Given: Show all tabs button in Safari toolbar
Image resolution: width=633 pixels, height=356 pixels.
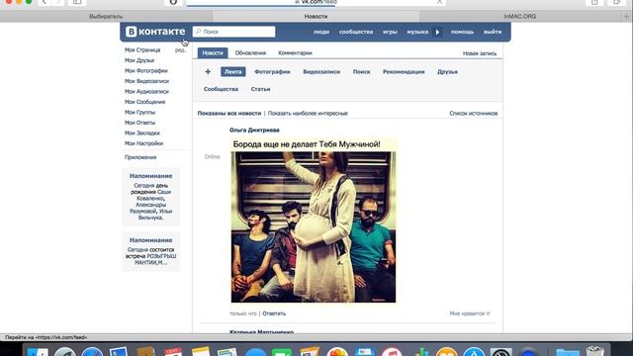Looking at the screenshot, I should (x=617, y=2).
